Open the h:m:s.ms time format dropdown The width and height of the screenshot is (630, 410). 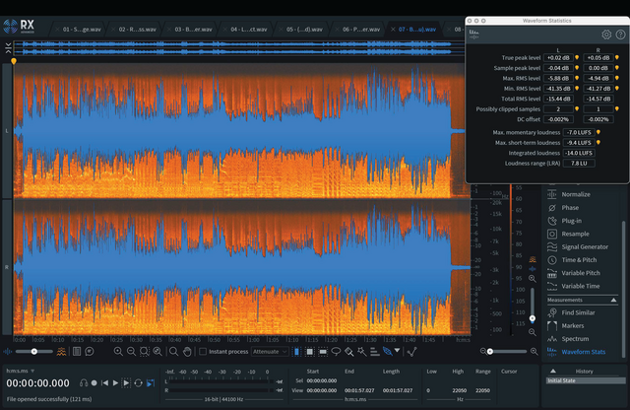21,371
